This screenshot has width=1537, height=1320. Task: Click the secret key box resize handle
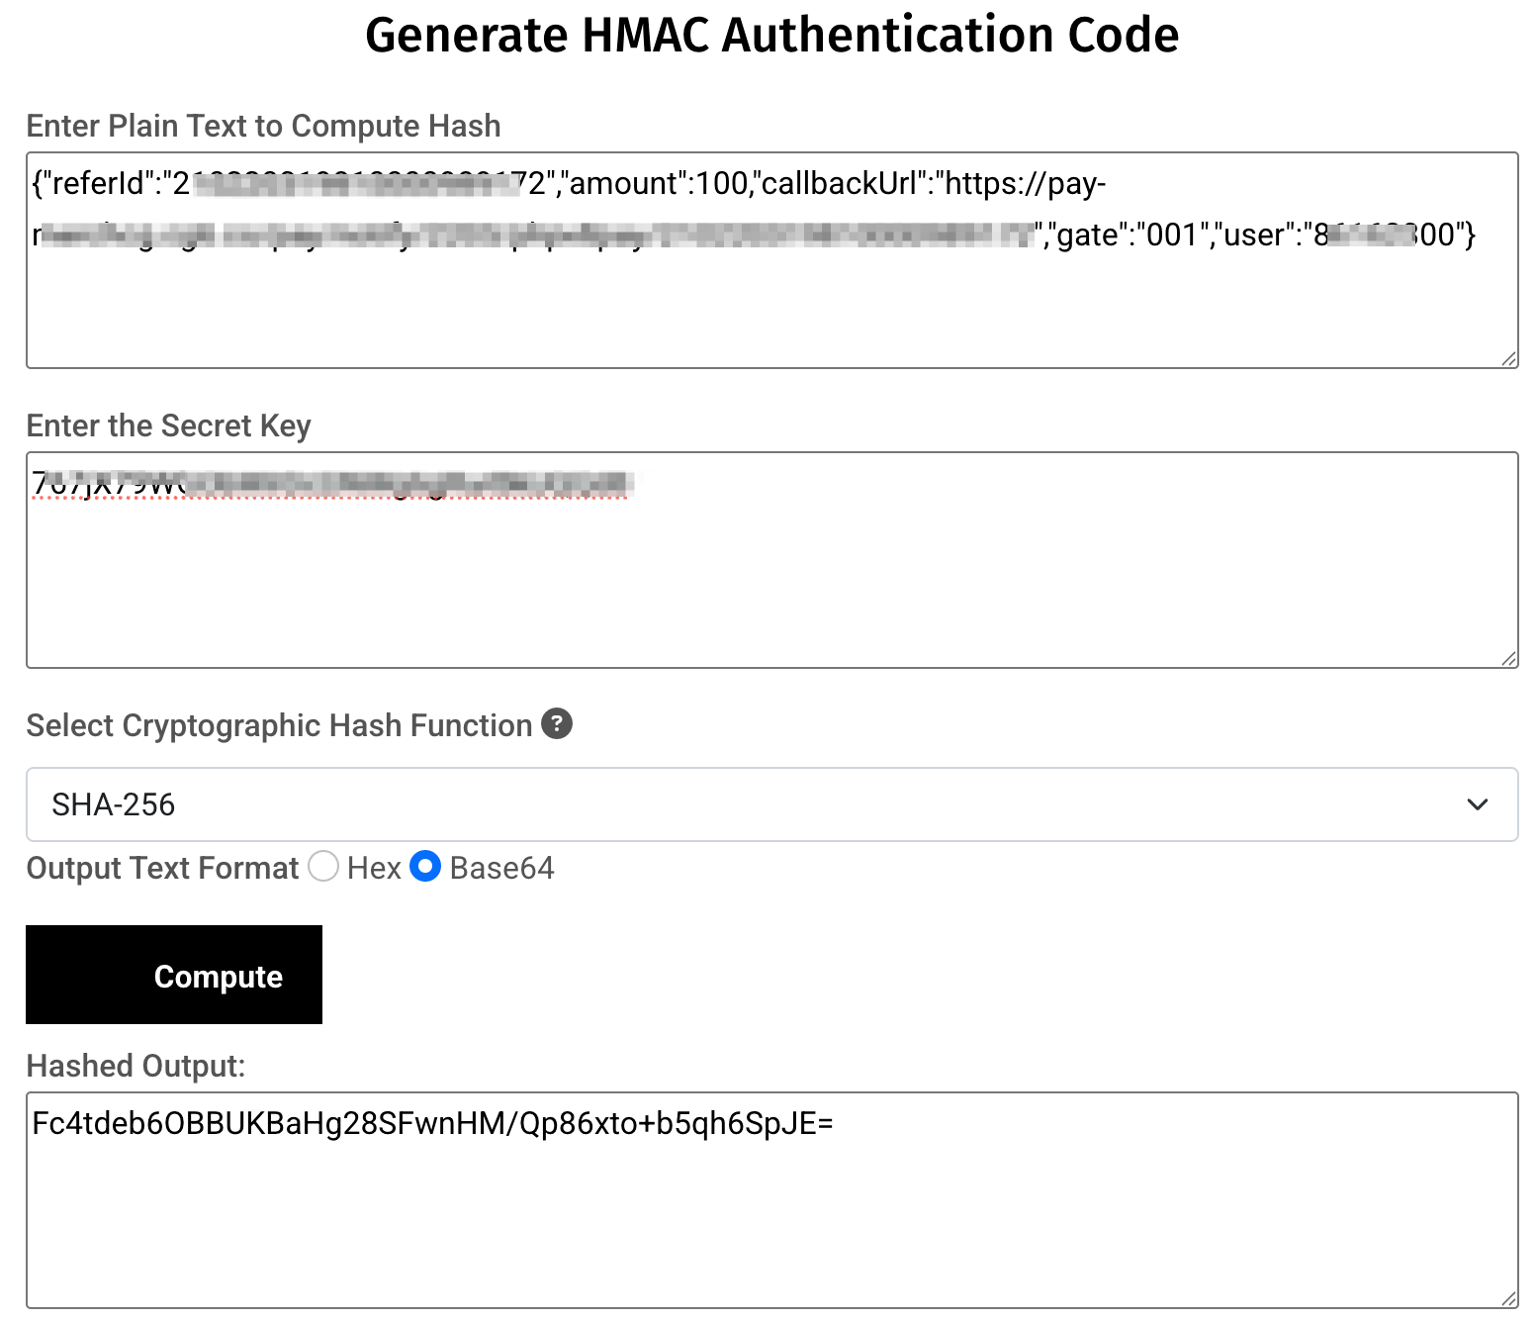pos(1508,659)
